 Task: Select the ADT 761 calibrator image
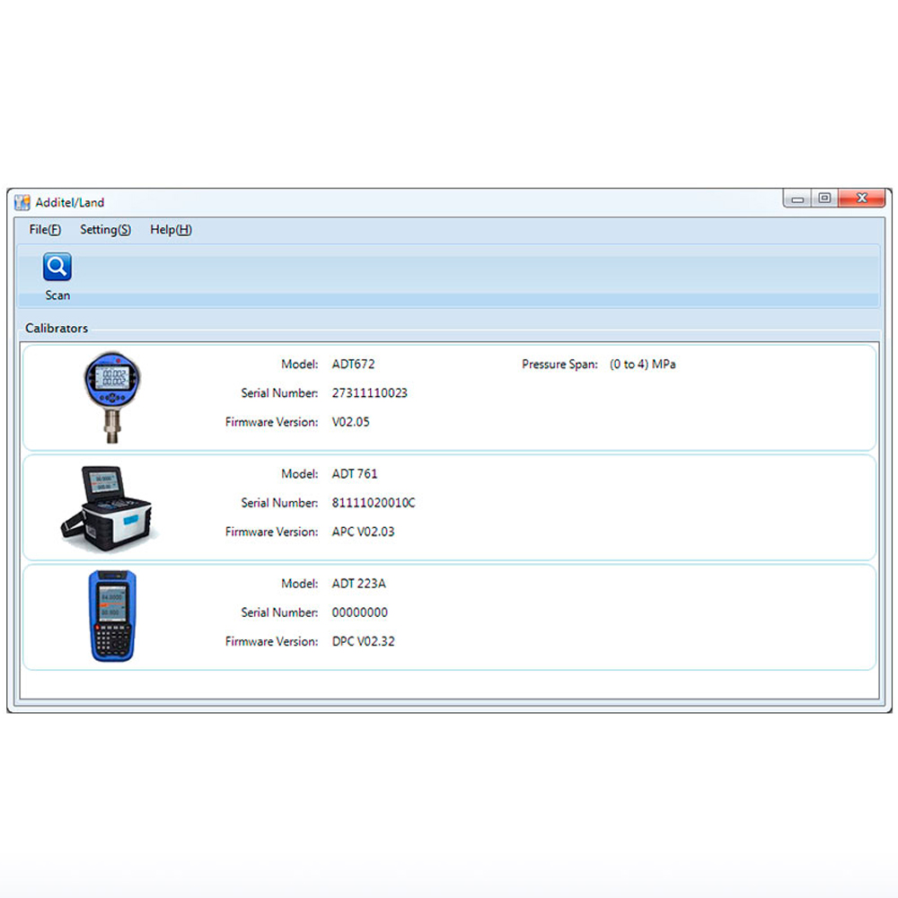tap(108, 508)
